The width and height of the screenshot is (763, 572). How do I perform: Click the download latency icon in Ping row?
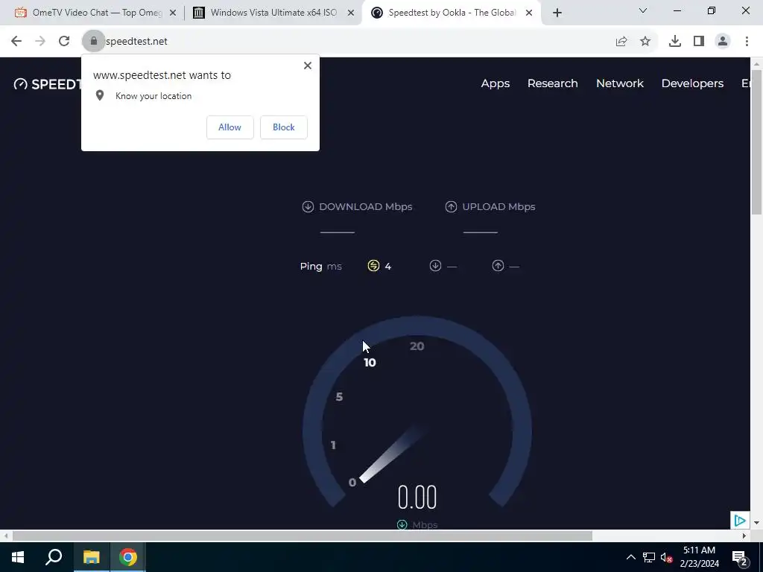coord(435,266)
